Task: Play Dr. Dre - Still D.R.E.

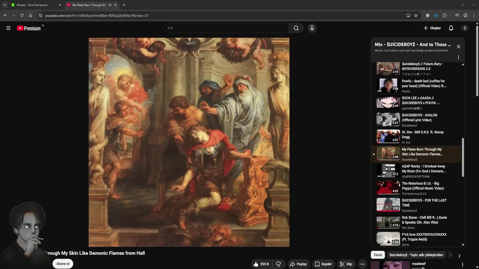Action: (416, 137)
